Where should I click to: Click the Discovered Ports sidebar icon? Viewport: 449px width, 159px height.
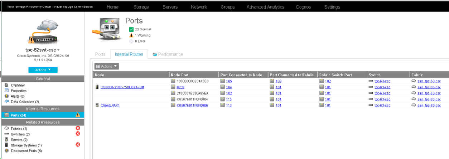[6, 150]
